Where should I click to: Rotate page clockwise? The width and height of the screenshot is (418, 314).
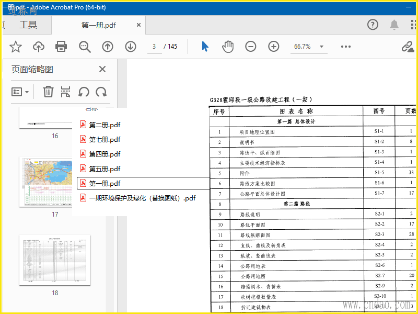tap(101, 92)
